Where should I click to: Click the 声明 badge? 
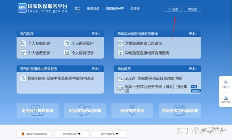click(194, 87)
